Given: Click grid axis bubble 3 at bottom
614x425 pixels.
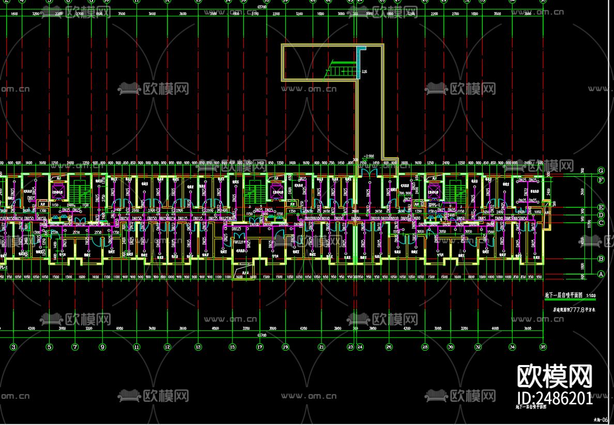Looking at the screenshot, I should click(14, 347).
